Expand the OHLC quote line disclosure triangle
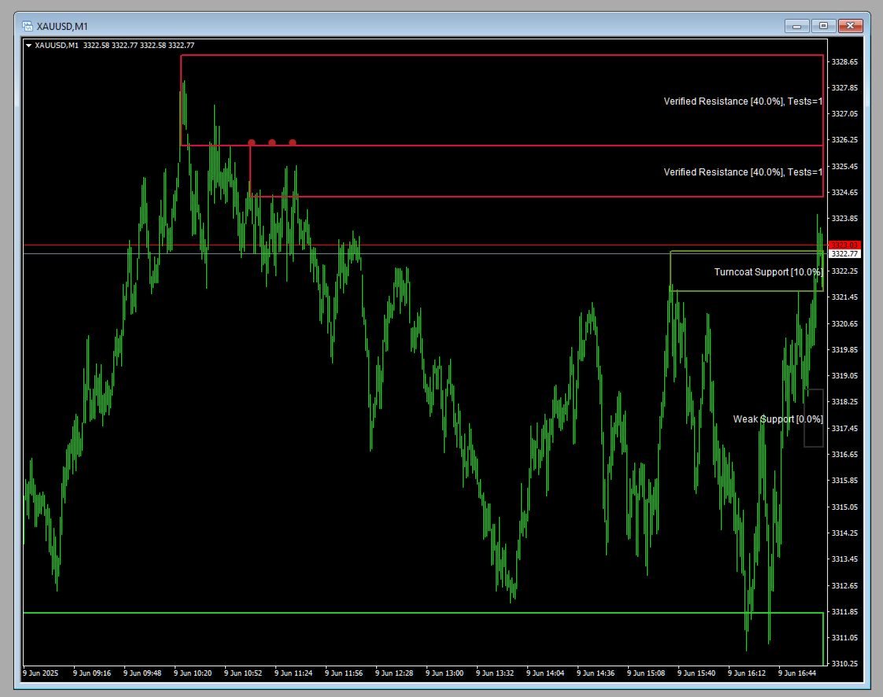 point(28,46)
